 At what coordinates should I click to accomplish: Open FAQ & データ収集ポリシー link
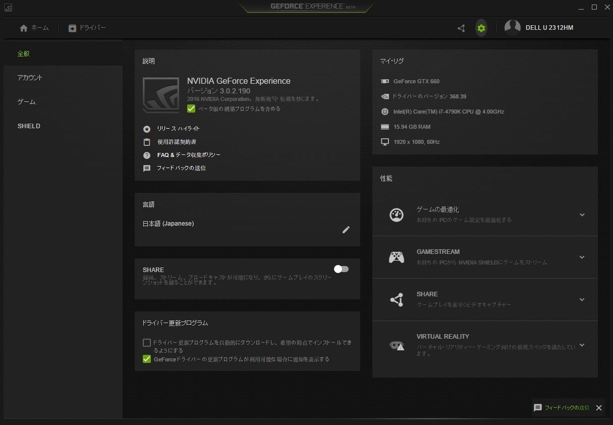click(x=188, y=155)
